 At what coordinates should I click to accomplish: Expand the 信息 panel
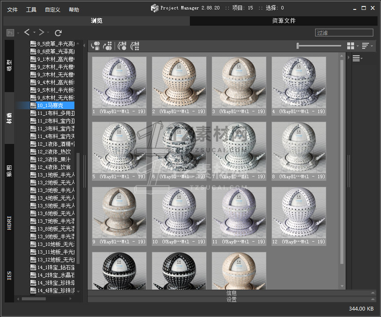pyautogui.click(x=231, y=293)
